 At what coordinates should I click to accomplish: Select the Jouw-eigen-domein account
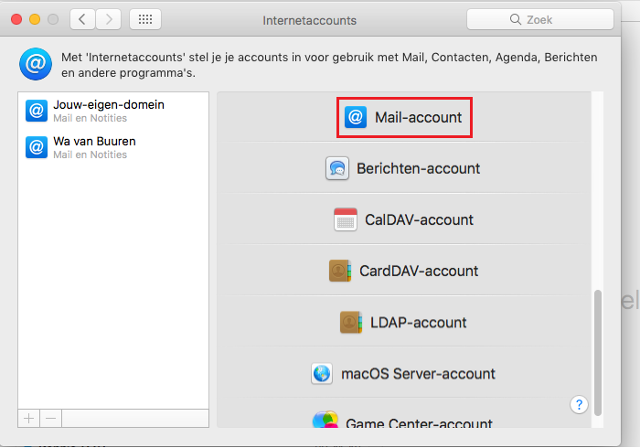click(108, 111)
